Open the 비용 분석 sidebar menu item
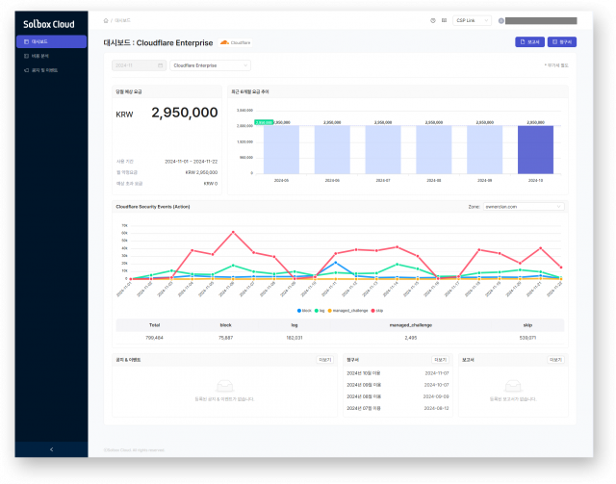The height and width of the screenshot is (484, 616). [x=51, y=56]
